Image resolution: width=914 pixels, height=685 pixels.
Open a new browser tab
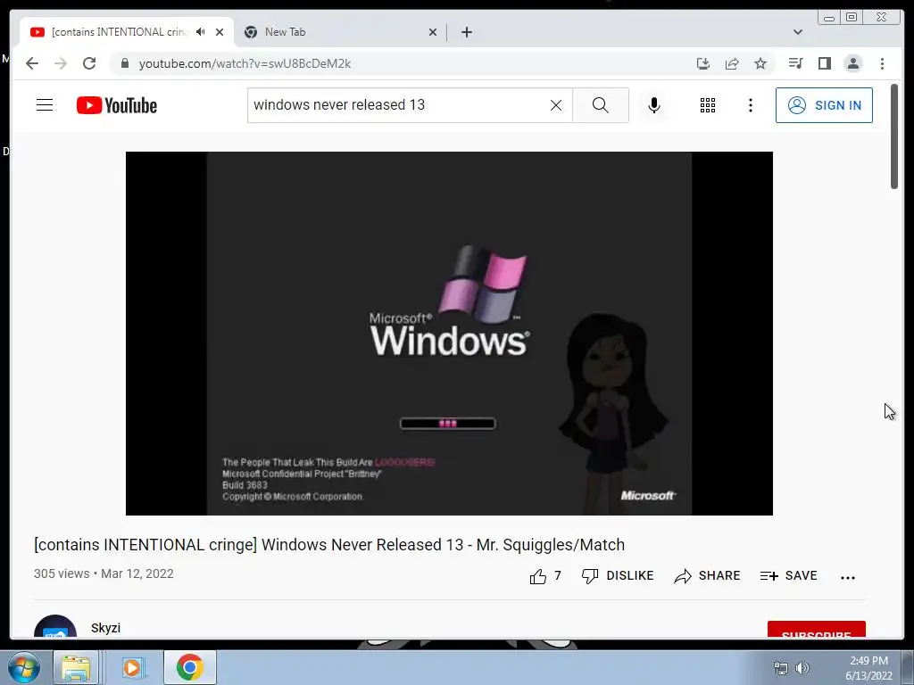pos(466,32)
